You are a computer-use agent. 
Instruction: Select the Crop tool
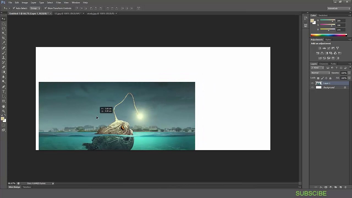click(4, 38)
